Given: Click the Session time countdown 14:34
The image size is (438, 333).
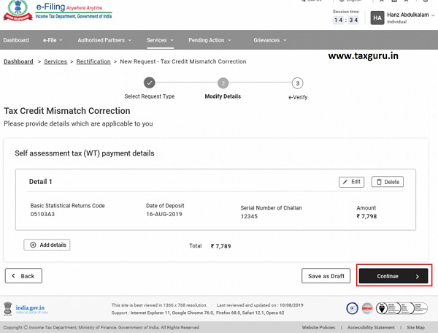Looking at the screenshot, I should tap(346, 20).
